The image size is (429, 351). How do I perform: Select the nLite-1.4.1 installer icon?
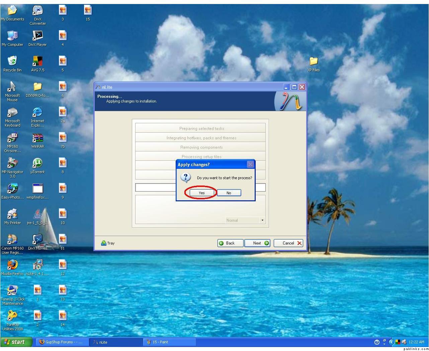pyautogui.click(x=37, y=265)
